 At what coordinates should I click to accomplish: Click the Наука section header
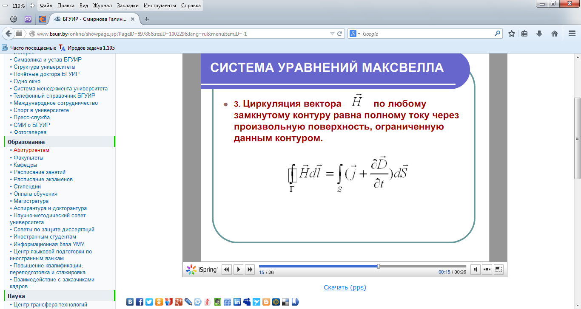coord(60,296)
